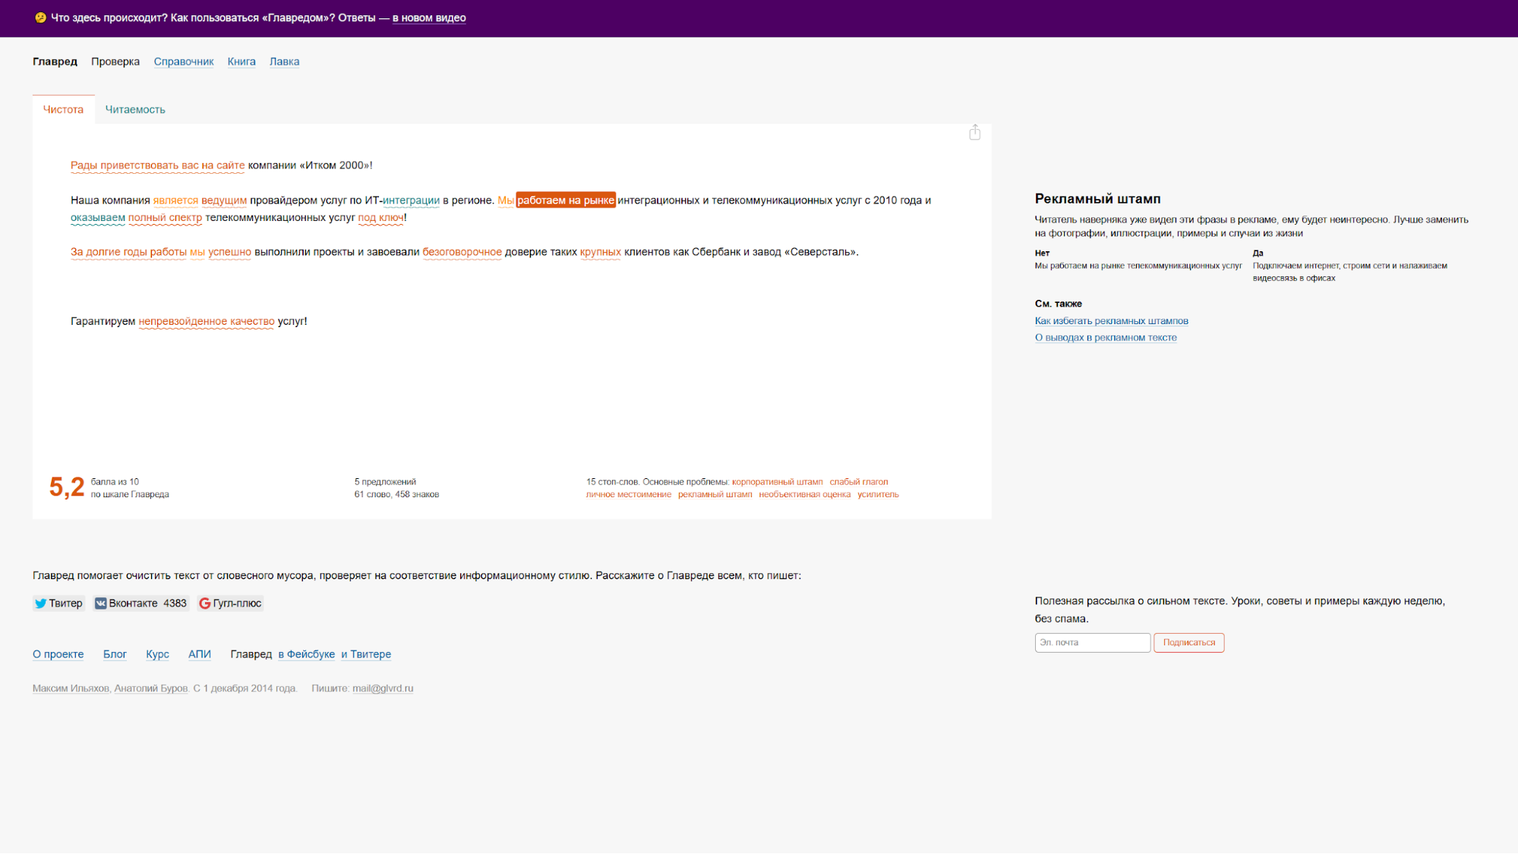The width and height of the screenshot is (1518, 854).
Task: Click the Подписаться subscribe button
Action: [1188, 642]
